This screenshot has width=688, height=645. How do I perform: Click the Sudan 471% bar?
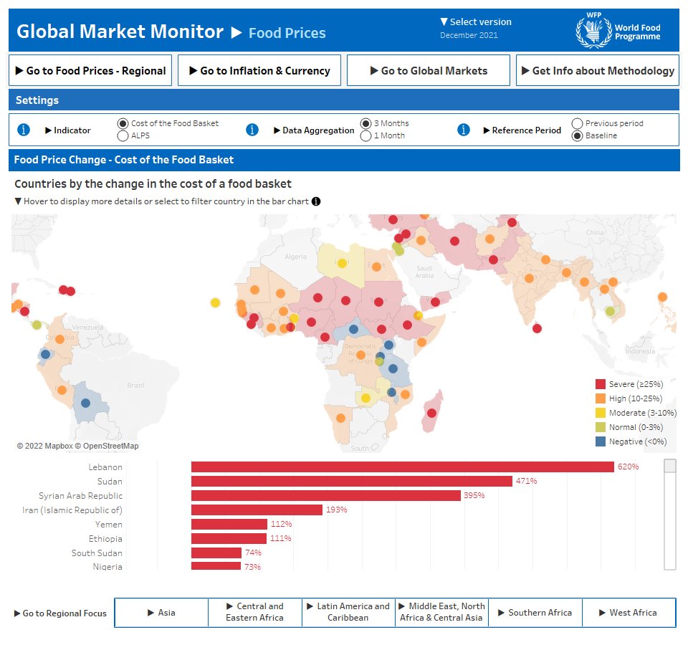[351, 482]
